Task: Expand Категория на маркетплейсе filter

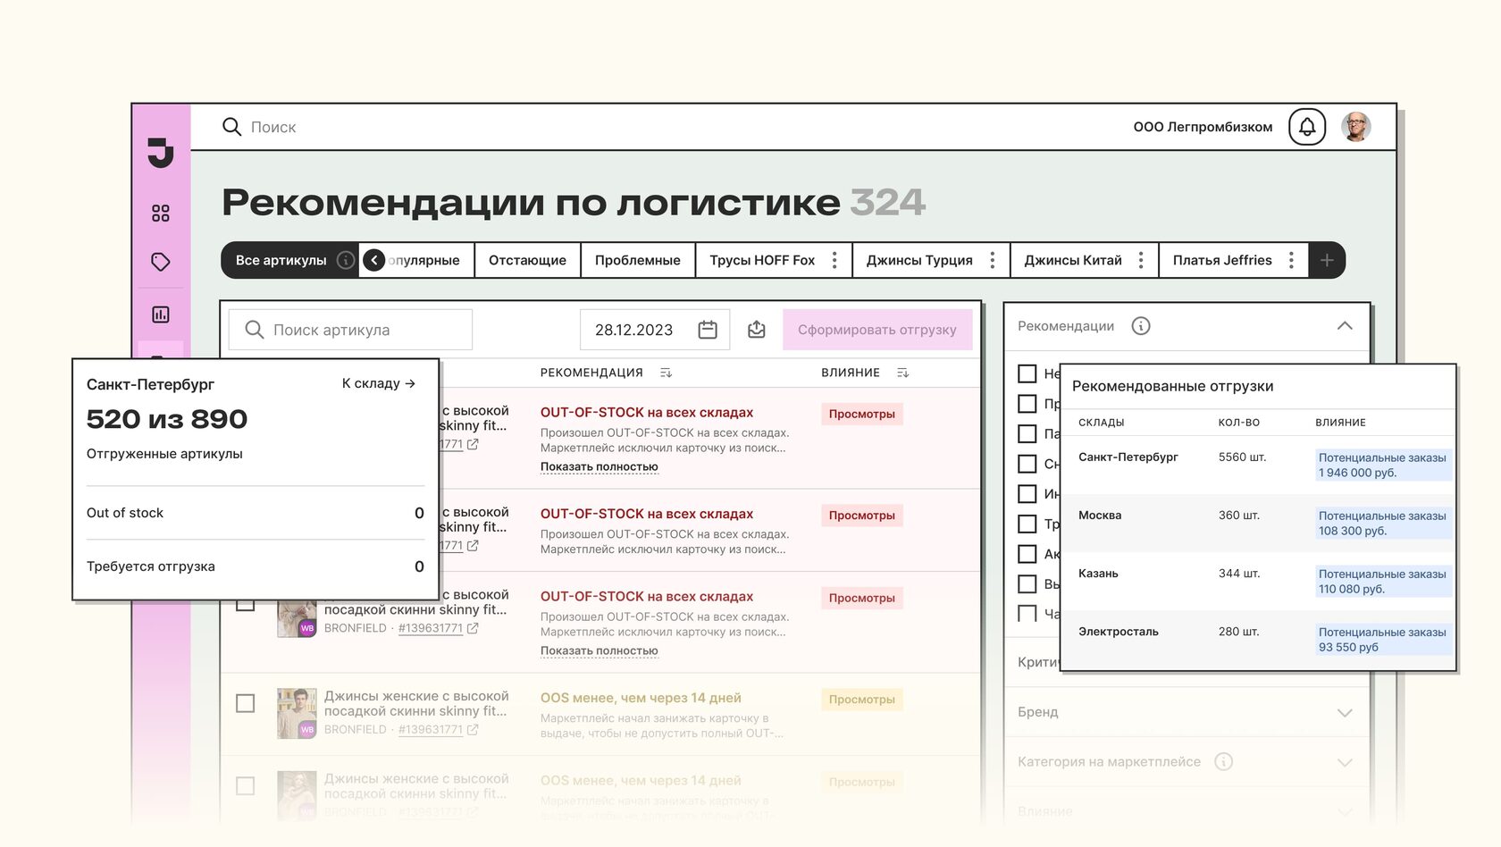Action: pos(1345,762)
